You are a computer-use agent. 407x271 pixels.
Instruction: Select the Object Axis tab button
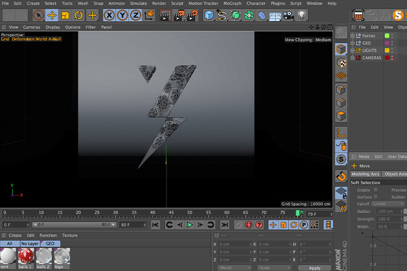395,174
